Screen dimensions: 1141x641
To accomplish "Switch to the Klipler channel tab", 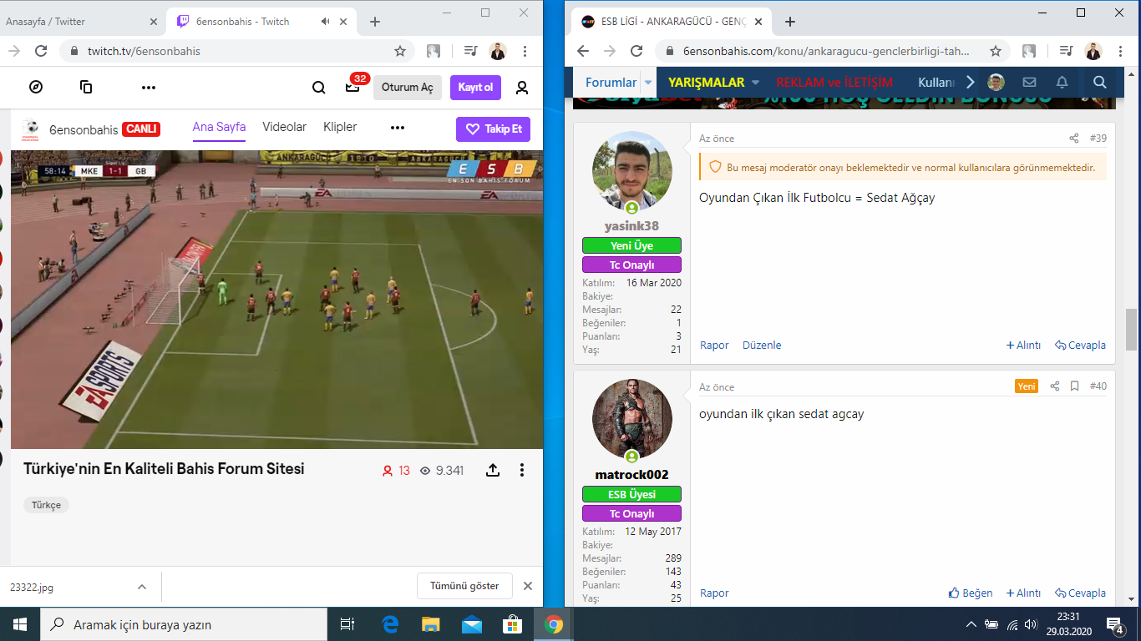I will 340,127.
